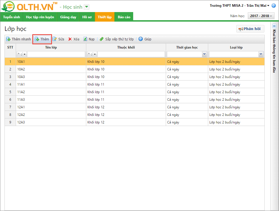Open the Học sinh module dropdown

pyautogui.click(x=87, y=7)
